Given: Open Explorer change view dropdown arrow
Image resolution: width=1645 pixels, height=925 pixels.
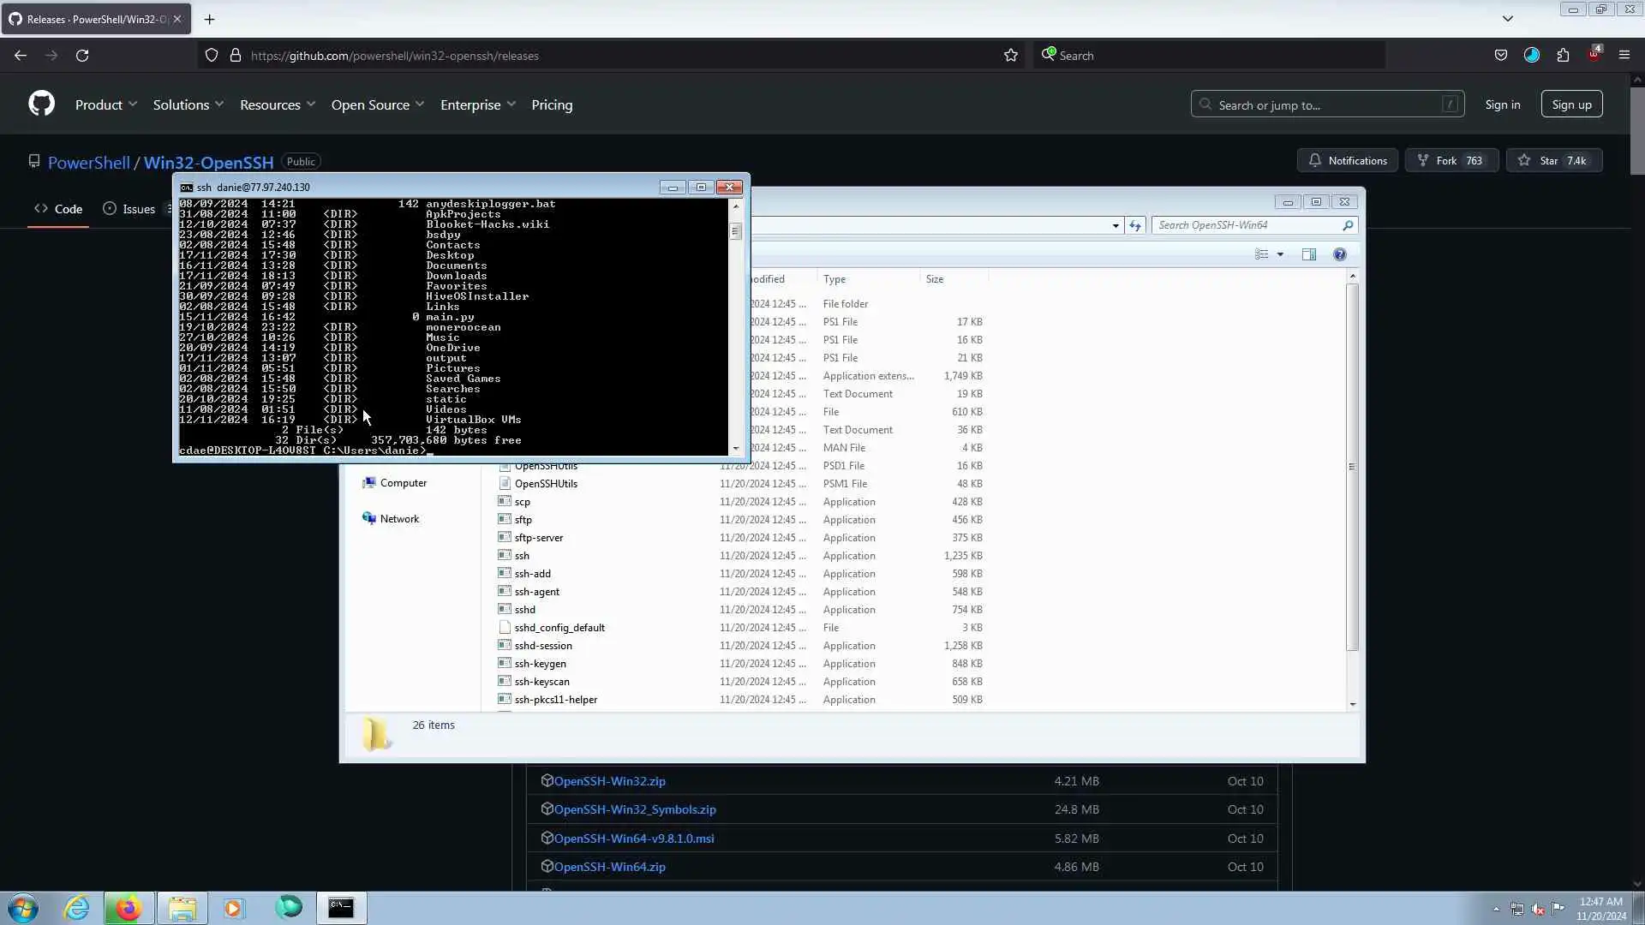Looking at the screenshot, I should tap(1280, 254).
